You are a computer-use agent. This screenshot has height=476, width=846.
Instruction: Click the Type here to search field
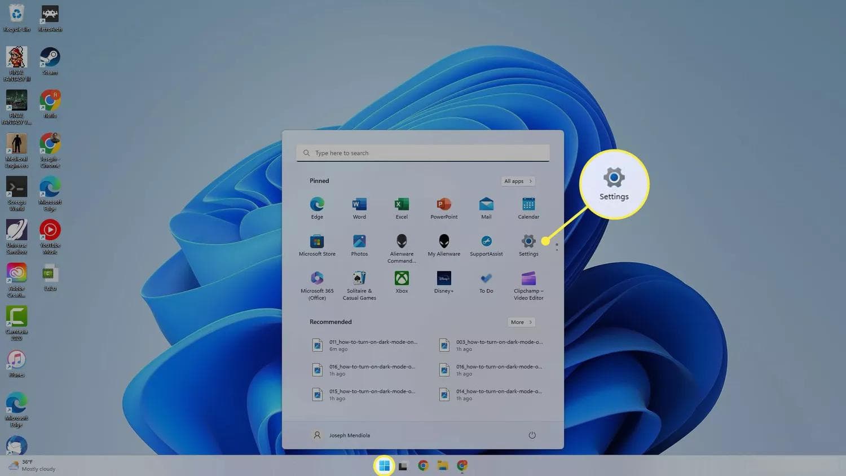[x=423, y=153]
